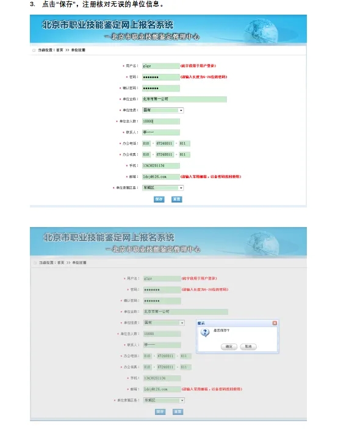Click the 重置 button in the active form

point(177,199)
